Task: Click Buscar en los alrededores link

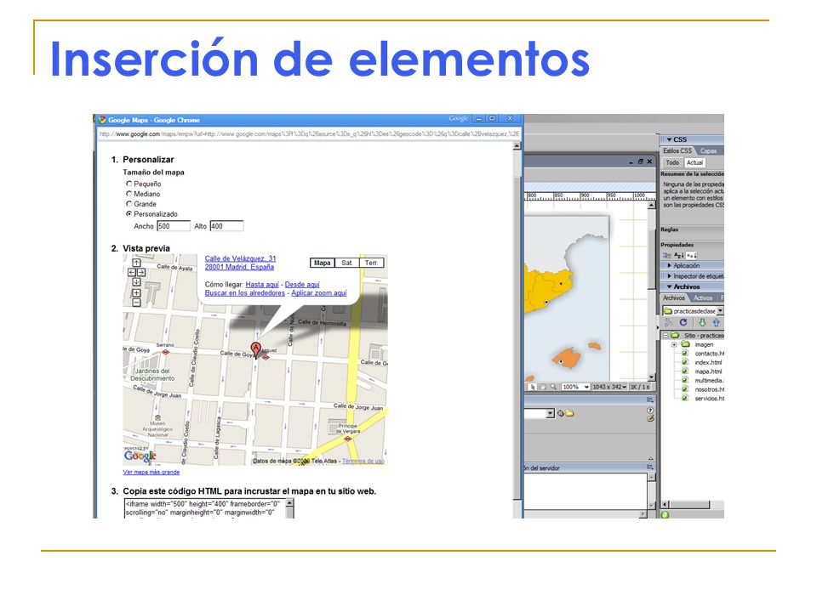Action: point(245,293)
